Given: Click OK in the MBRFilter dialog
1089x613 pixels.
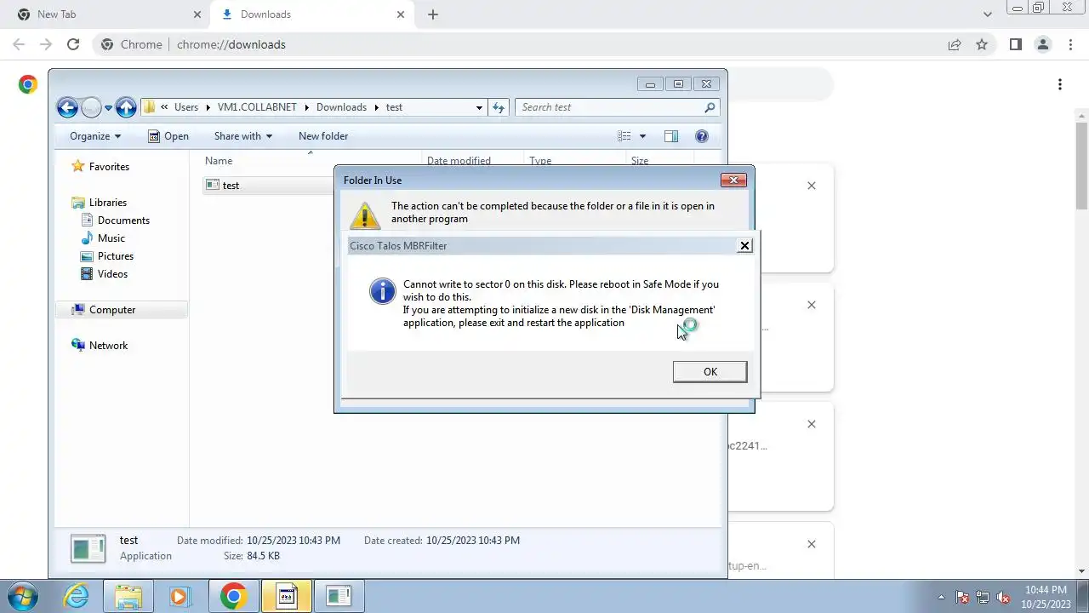Looking at the screenshot, I should [x=710, y=371].
